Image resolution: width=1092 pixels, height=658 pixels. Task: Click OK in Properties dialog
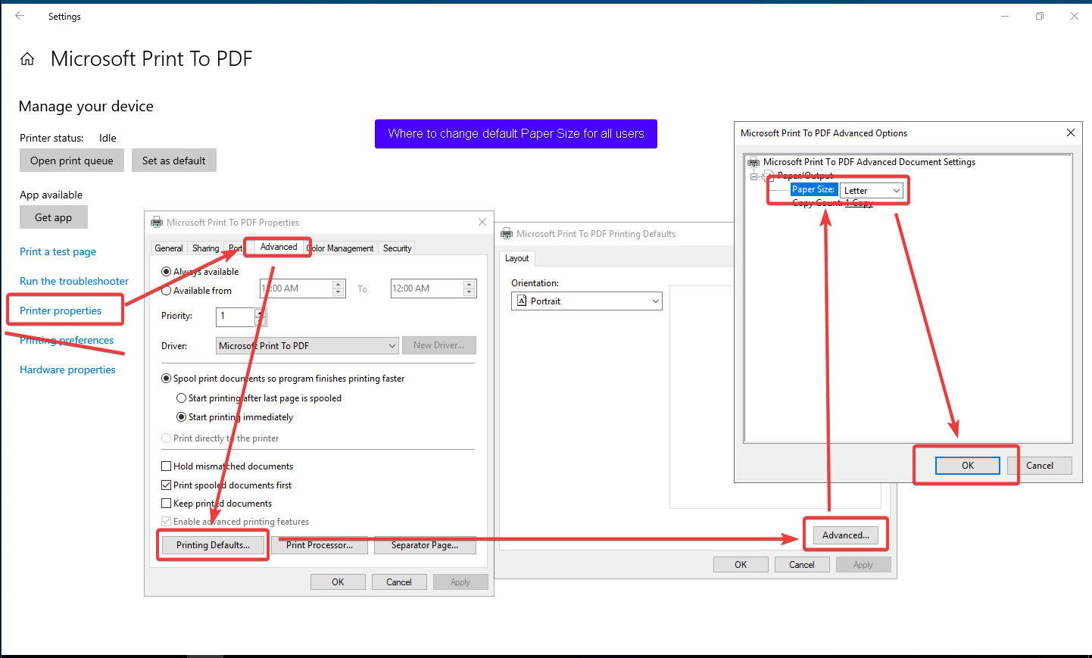tap(338, 582)
